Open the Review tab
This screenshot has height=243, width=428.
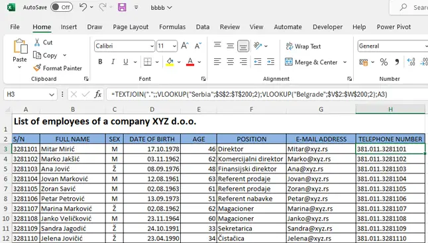230,26
